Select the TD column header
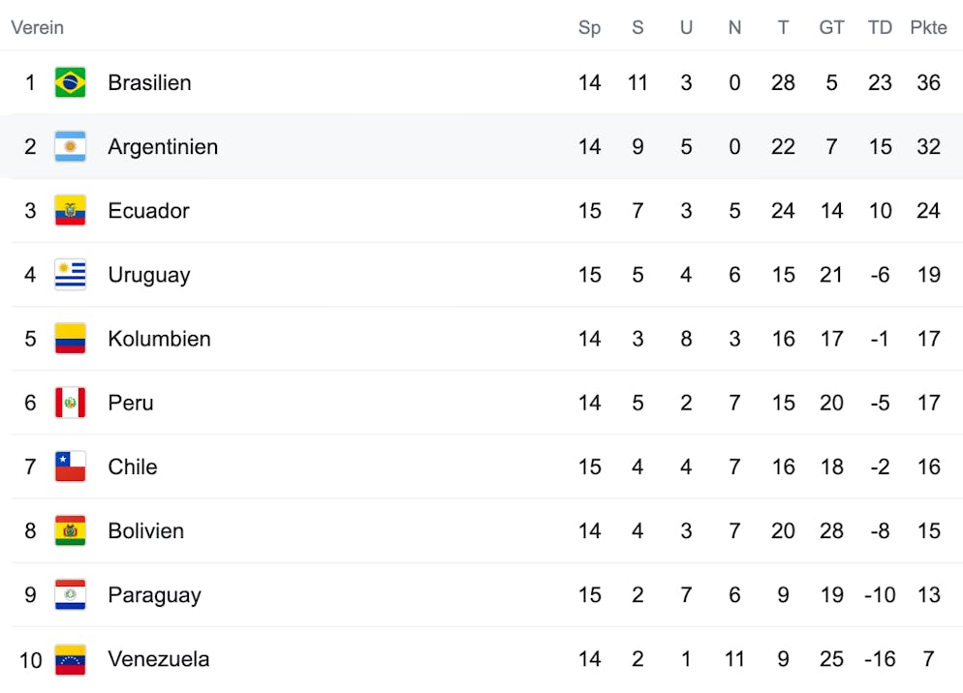The image size is (963, 693). (x=880, y=28)
